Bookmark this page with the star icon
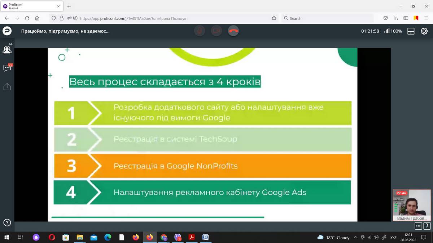433x243 pixels. coord(274,18)
